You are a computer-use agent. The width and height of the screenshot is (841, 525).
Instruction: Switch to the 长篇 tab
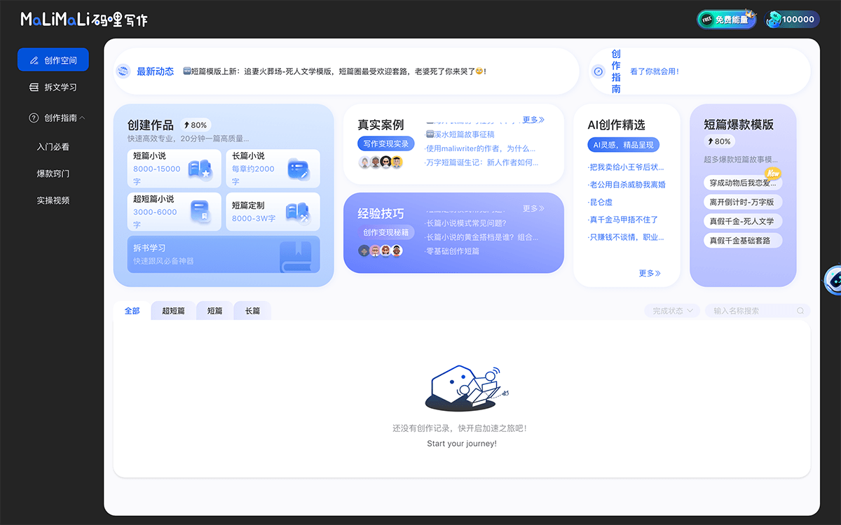click(252, 310)
